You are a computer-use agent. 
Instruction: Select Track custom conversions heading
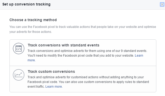pyautogui.click(x=51, y=71)
